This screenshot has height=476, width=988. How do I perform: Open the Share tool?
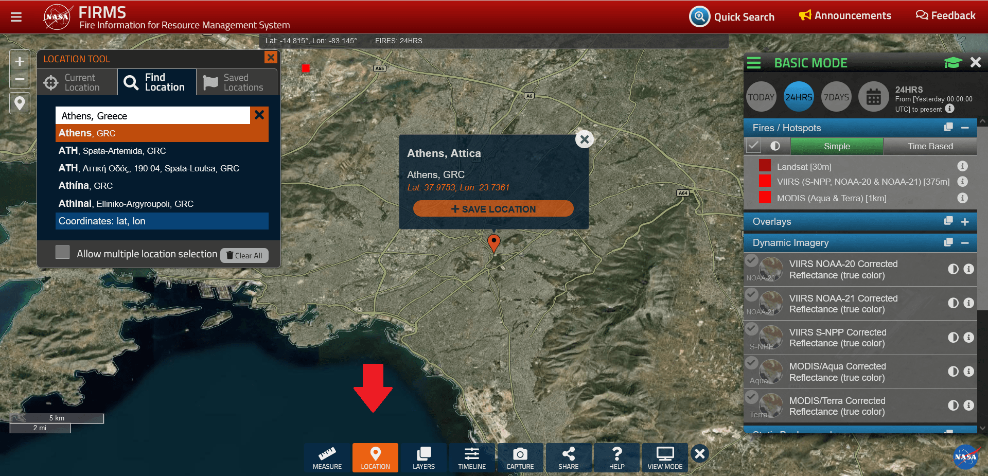pyautogui.click(x=568, y=457)
